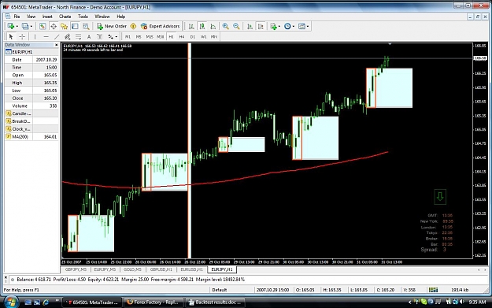Click the Windows Start orb
Image resolution: width=492 pixels, height=308 pixels.
coord(11,302)
